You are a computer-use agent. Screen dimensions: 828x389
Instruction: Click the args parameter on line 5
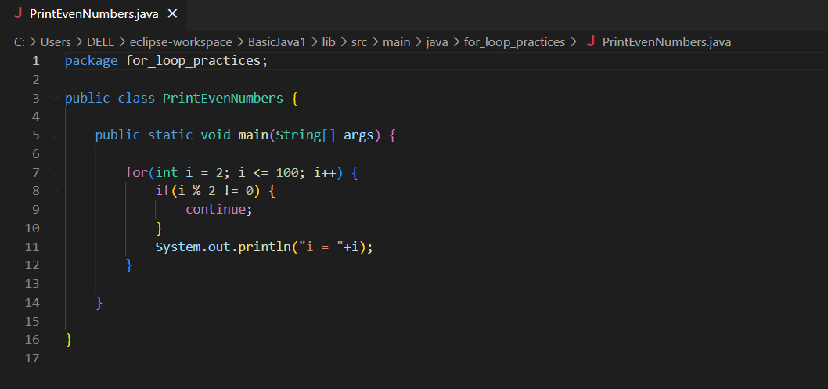tap(358, 135)
